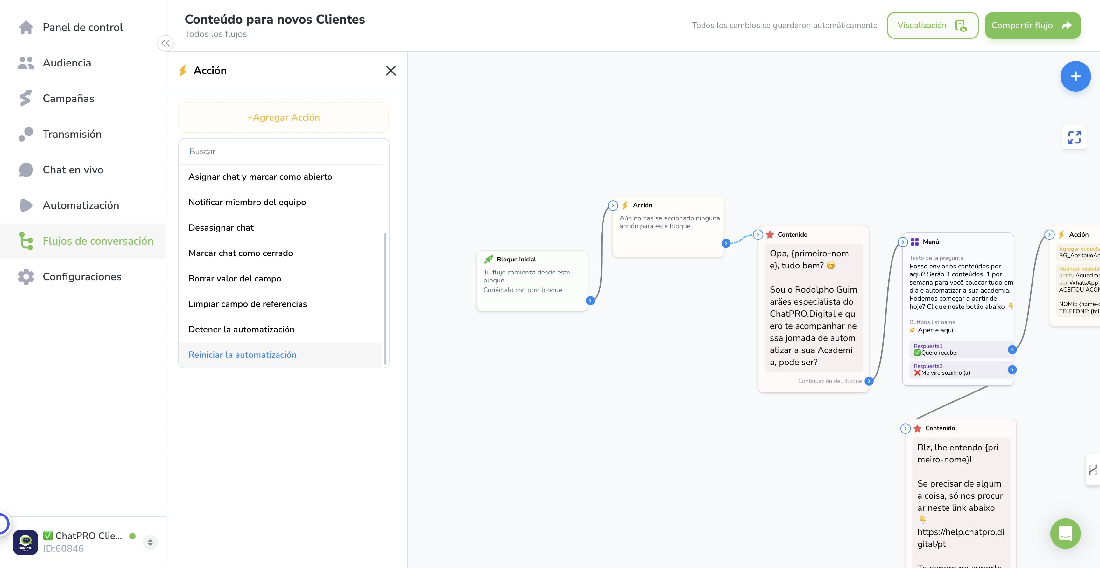Click the blue plus add block button
The width and height of the screenshot is (1100, 568).
tap(1075, 76)
